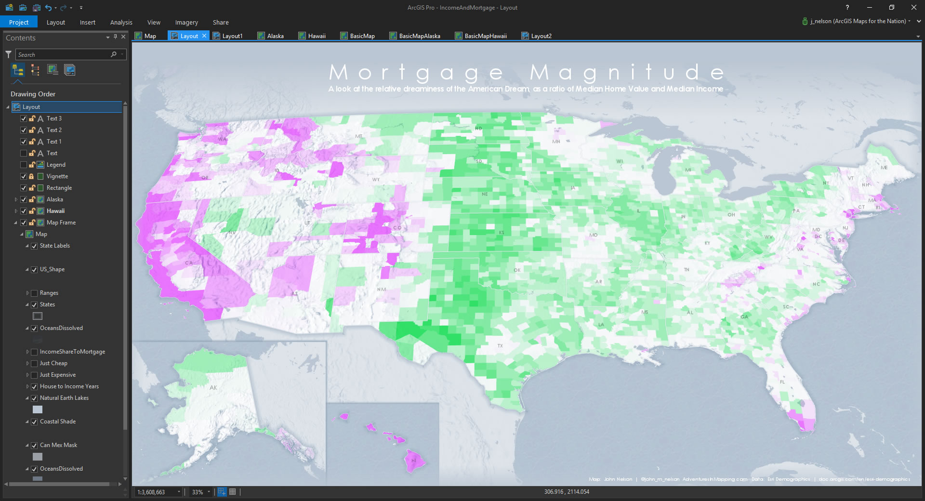This screenshot has width=925, height=501.
Task: Toggle the lock icon on Text 2 element
Action: 32,130
